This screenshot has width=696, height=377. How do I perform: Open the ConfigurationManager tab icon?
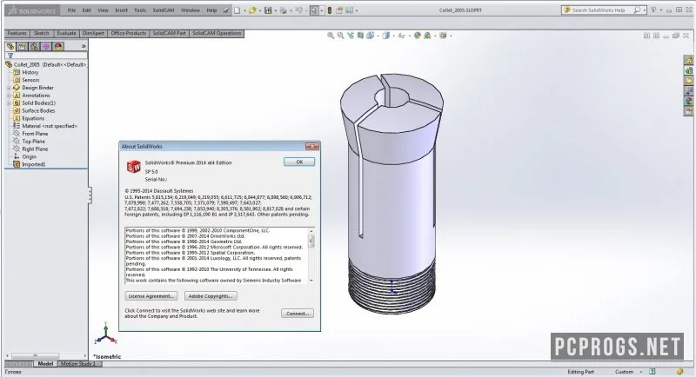click(x=34, y=46)
